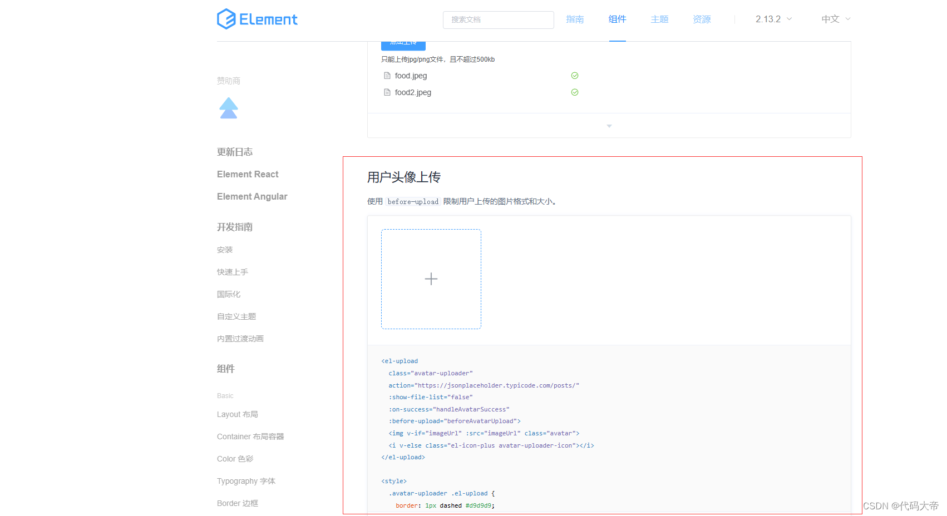The image size is (947, 516).
Task: Click the Element logo
Action: tap(257, 18)
